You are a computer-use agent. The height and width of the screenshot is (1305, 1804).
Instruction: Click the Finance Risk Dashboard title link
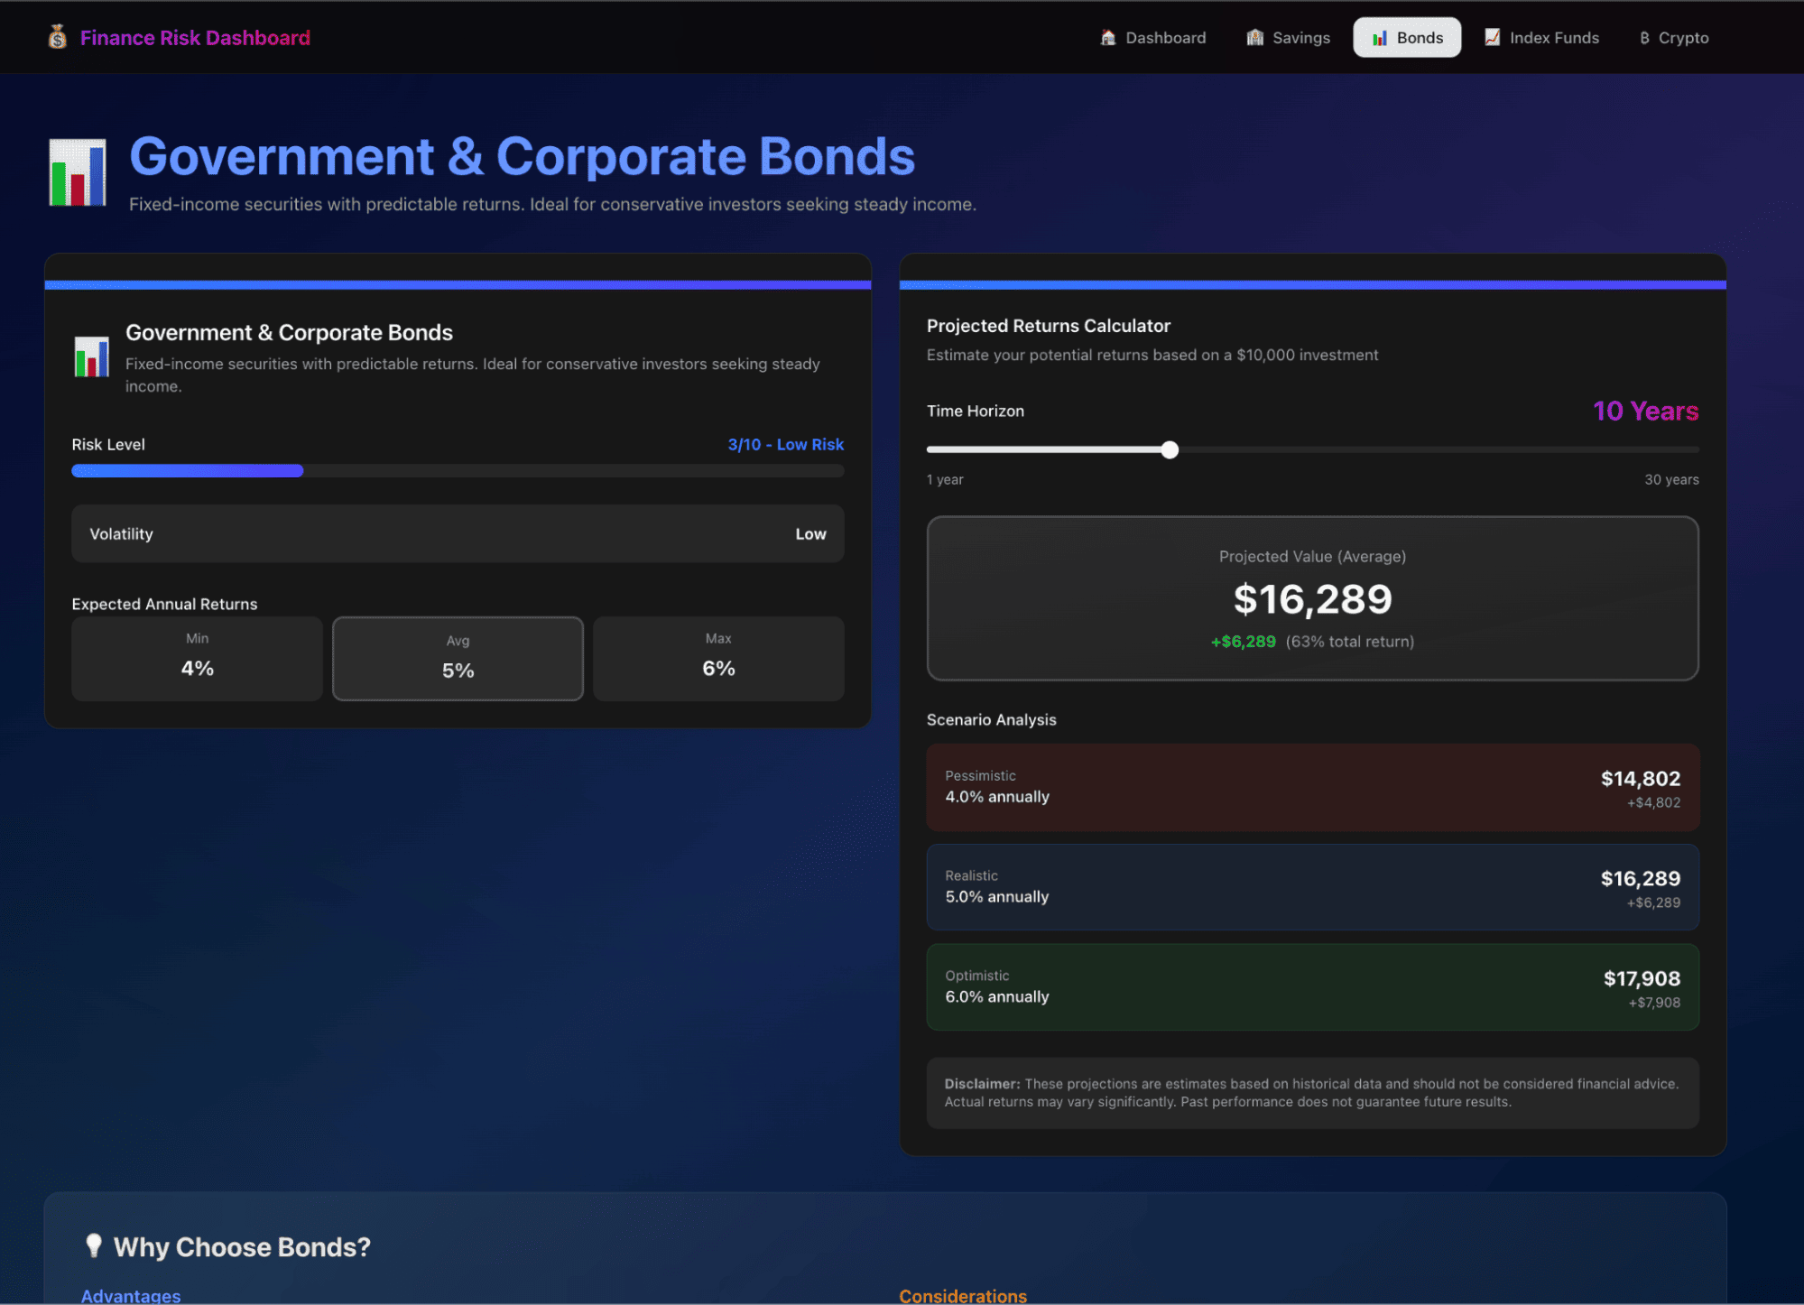[x=195, y=38]
